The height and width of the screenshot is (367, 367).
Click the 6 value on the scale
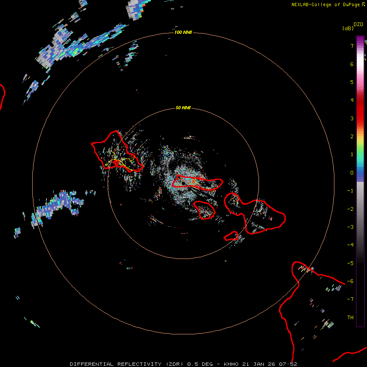(352, 64)
